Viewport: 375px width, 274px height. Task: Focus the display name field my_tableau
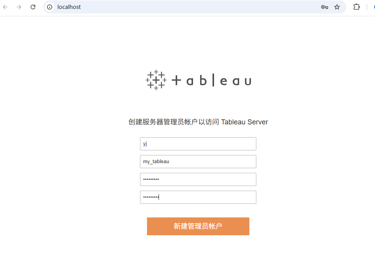(198, 162)
